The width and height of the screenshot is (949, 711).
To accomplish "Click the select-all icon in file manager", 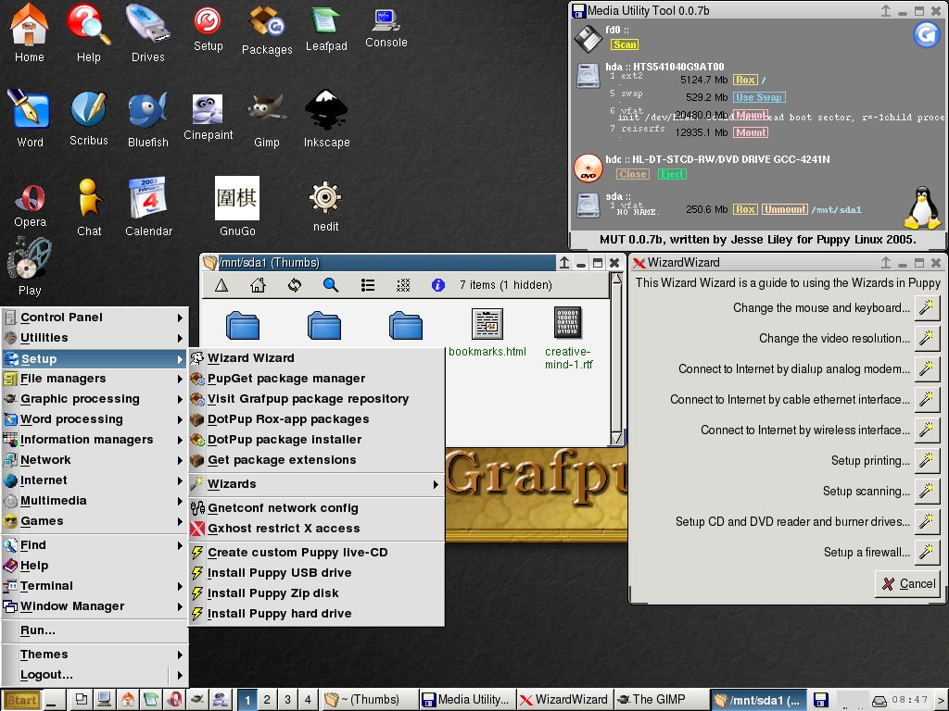I will tap(403, 285).
